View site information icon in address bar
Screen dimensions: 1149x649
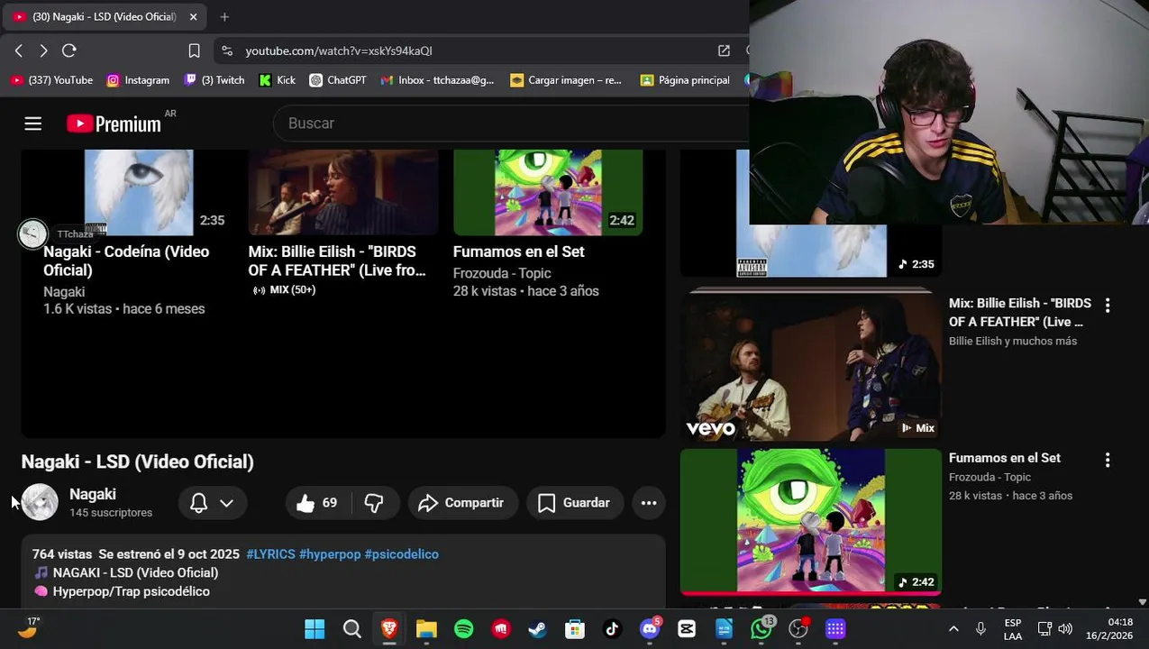[x=227, y=50]
